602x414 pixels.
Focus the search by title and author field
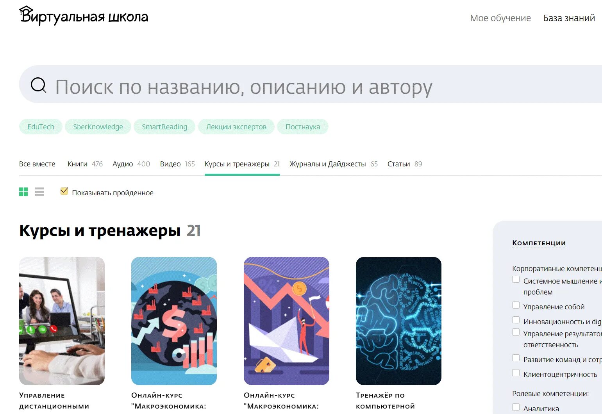311,84
